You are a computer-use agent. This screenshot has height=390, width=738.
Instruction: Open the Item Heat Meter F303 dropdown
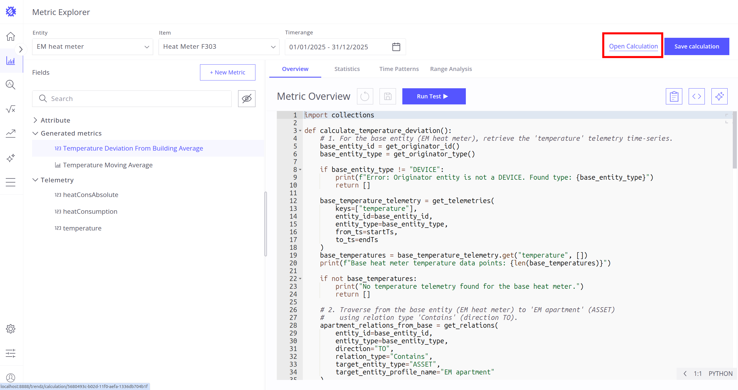pyautogui.click(x=219, y=47)
